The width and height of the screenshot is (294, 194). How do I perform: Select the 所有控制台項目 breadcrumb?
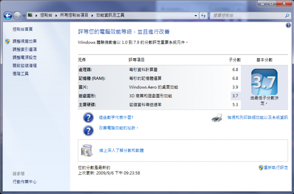click(x=74, y=15)
